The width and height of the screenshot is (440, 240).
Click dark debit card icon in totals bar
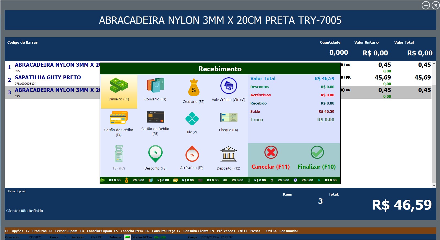200,180
